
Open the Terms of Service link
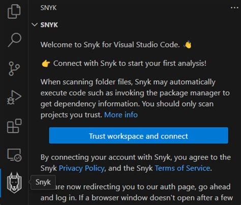[x=183, y=168]
